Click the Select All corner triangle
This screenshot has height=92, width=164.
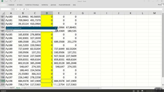[3, 13]
